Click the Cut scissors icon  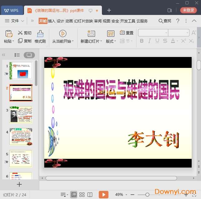(x=20, y=33)
